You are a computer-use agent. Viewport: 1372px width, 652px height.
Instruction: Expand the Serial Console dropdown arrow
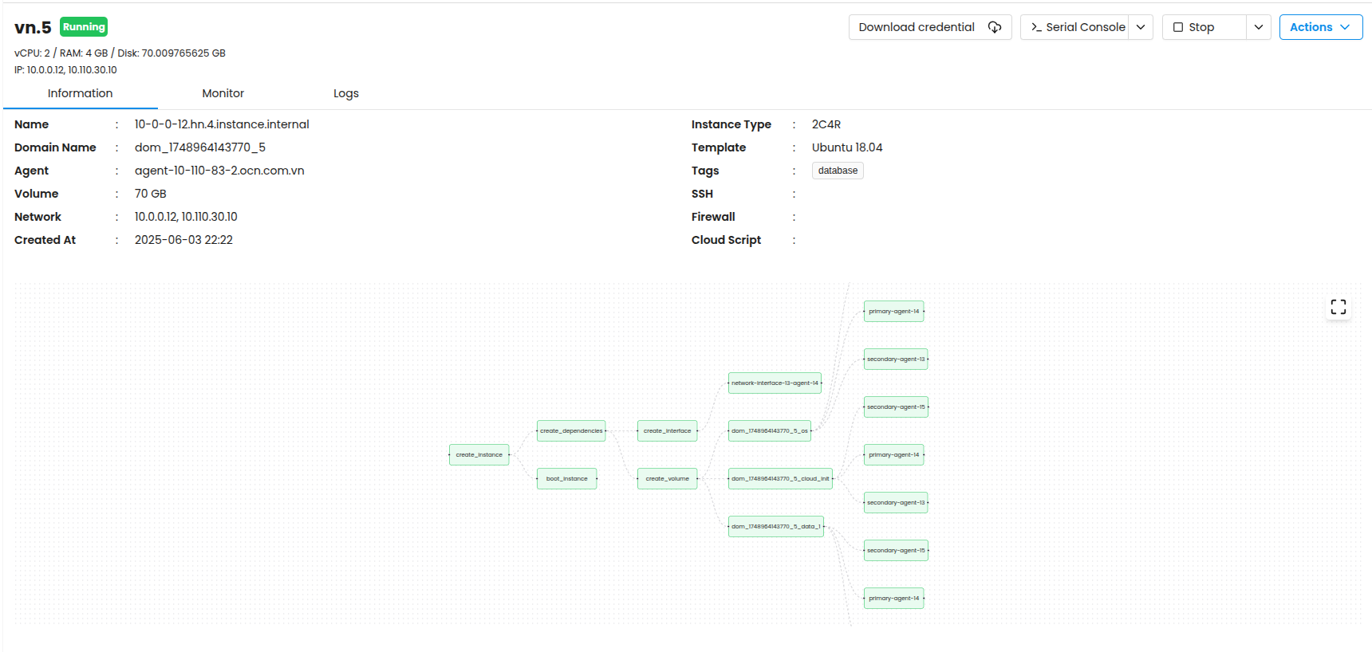1141,27
